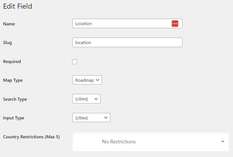The height and width of the screenshot is (157, 233).
Task: Click the 'Required' label
Action: pyautogui.click(x=12, y=62)
